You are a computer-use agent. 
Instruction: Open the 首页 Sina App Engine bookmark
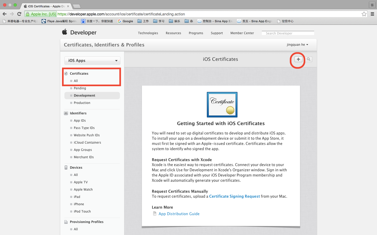pyautogui.click(x=254, y=21)
